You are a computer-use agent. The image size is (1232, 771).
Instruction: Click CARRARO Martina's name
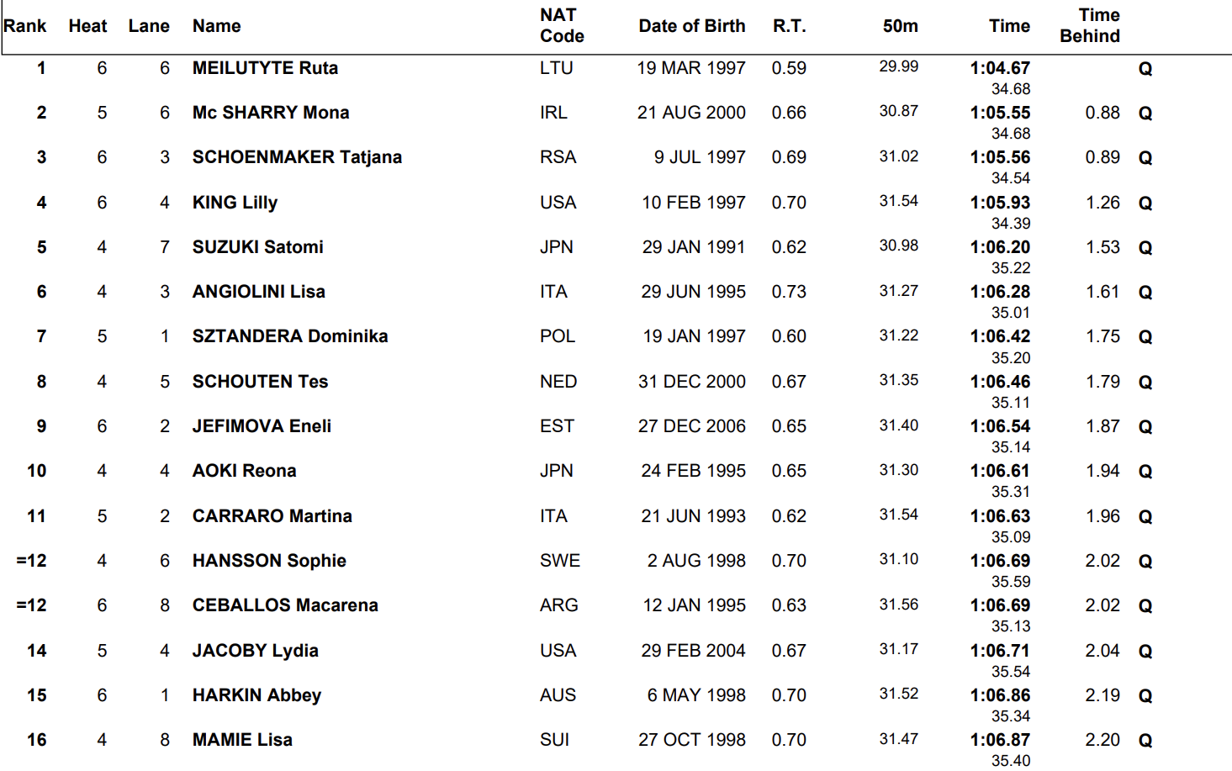[x=272, y=516]
